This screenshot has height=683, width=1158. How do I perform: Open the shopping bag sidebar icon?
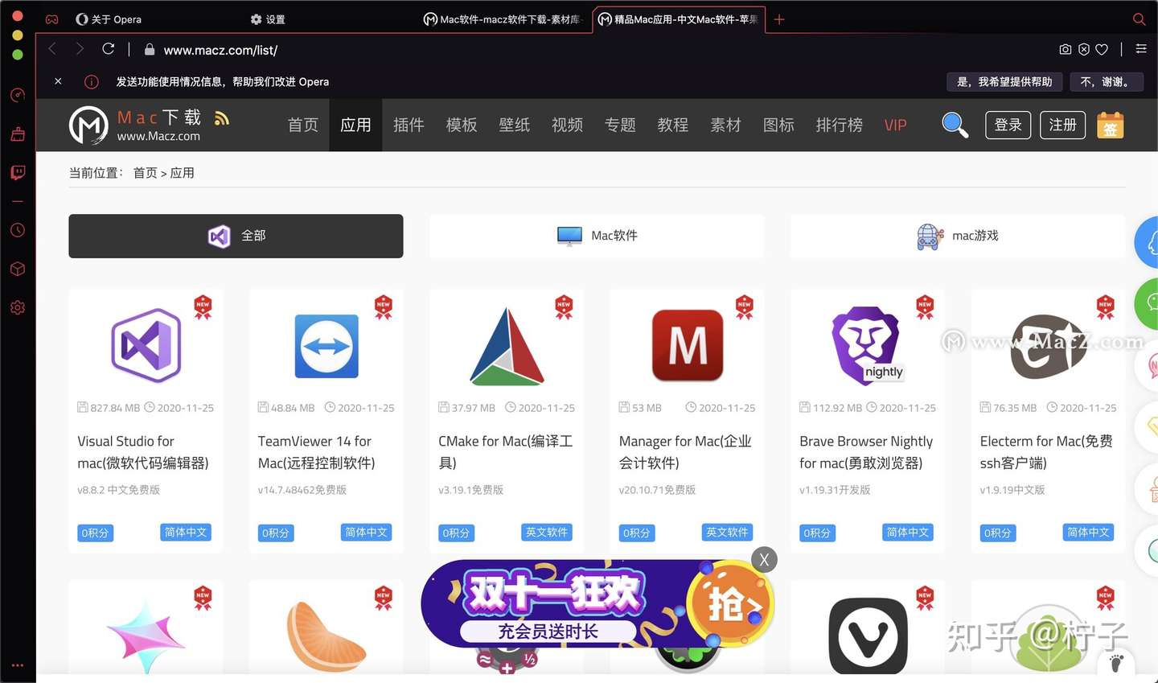pyautogui.click(x=18, y=134)
